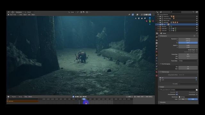Open the World properties tab icon
Viewport: 205px width, 115px height.
point(157,52)
